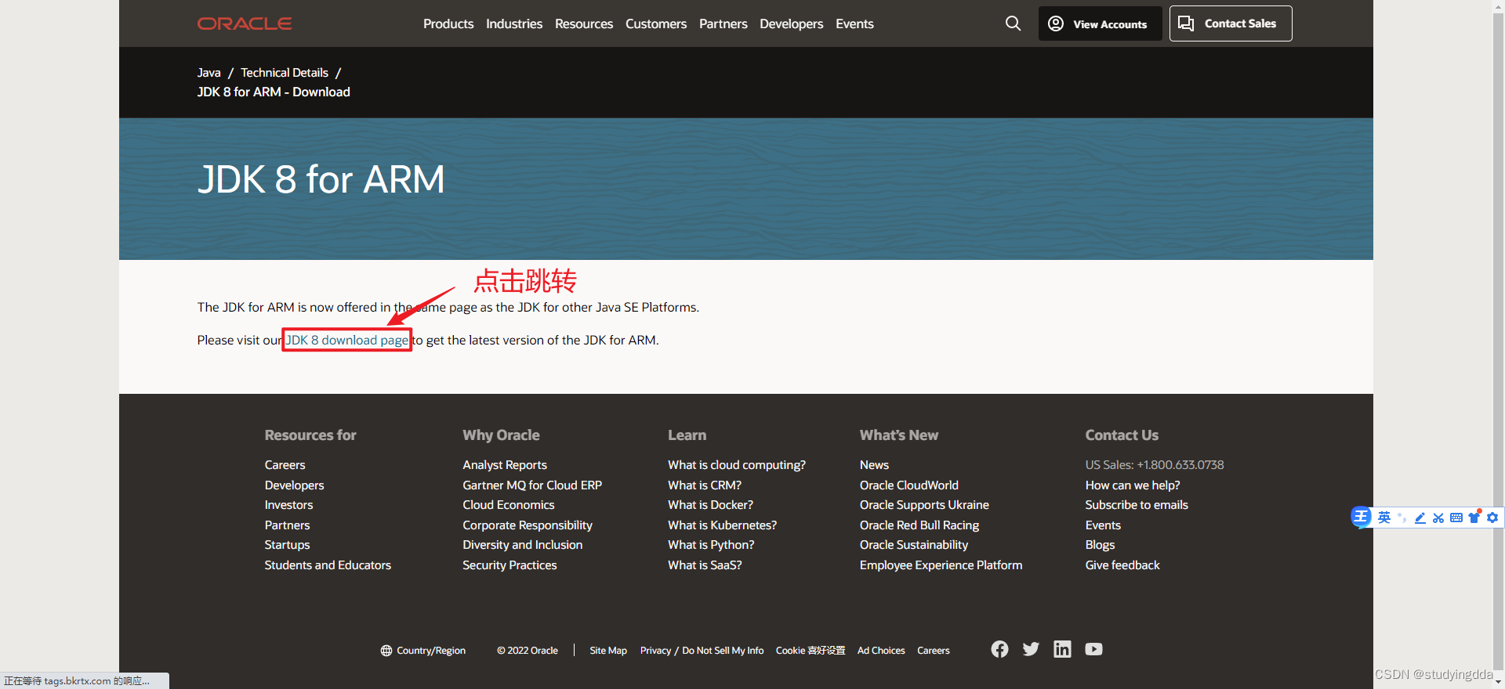Open Ad Choices footer link
Screen dimensions: 1505x689
pos(881,651)
